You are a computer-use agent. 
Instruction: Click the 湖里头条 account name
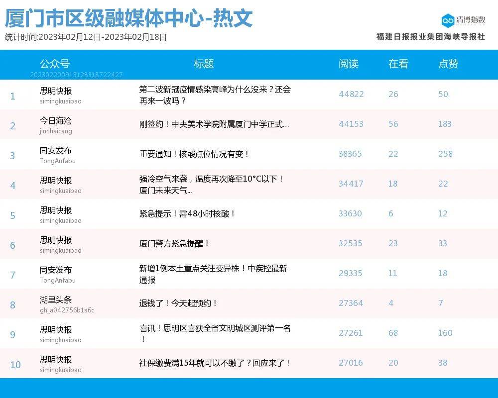[56, 300]
